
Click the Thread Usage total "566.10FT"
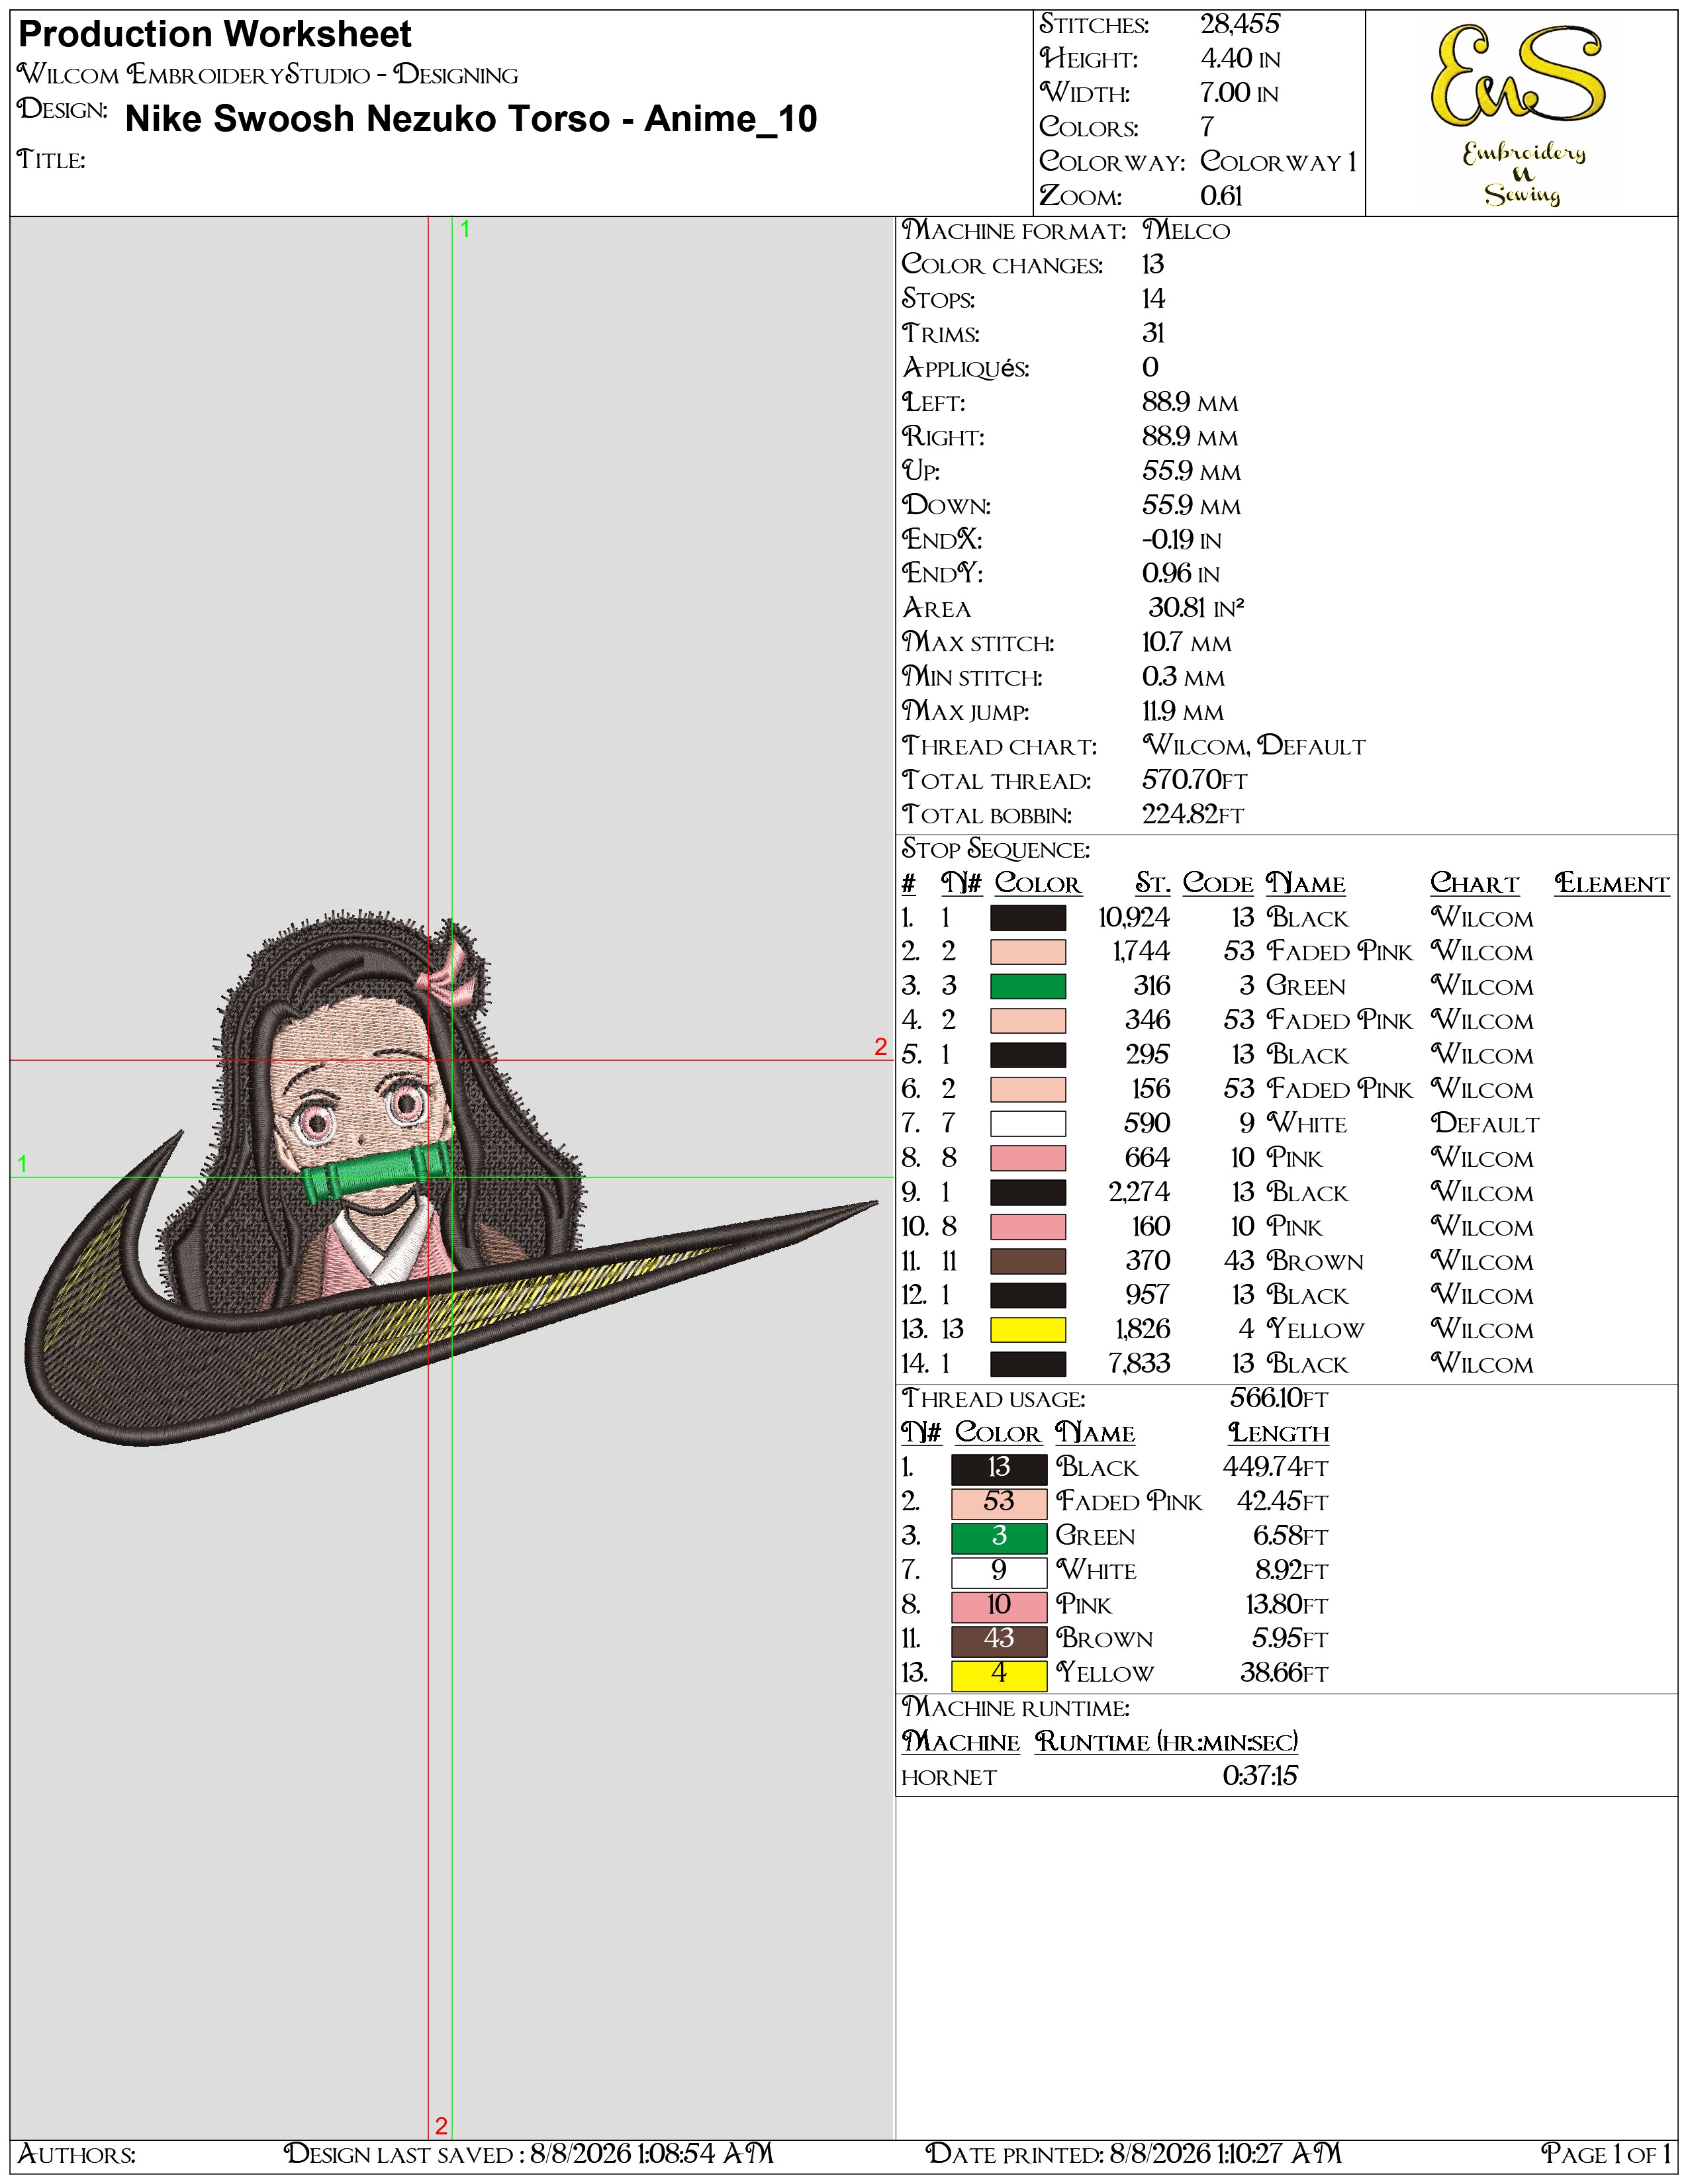[x=1279, y=1399]
